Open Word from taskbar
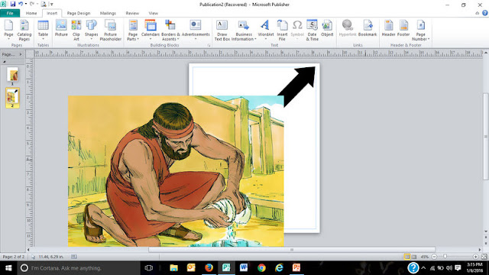The width and height of the screenshot is (489, 275). [x=244, y=268]
